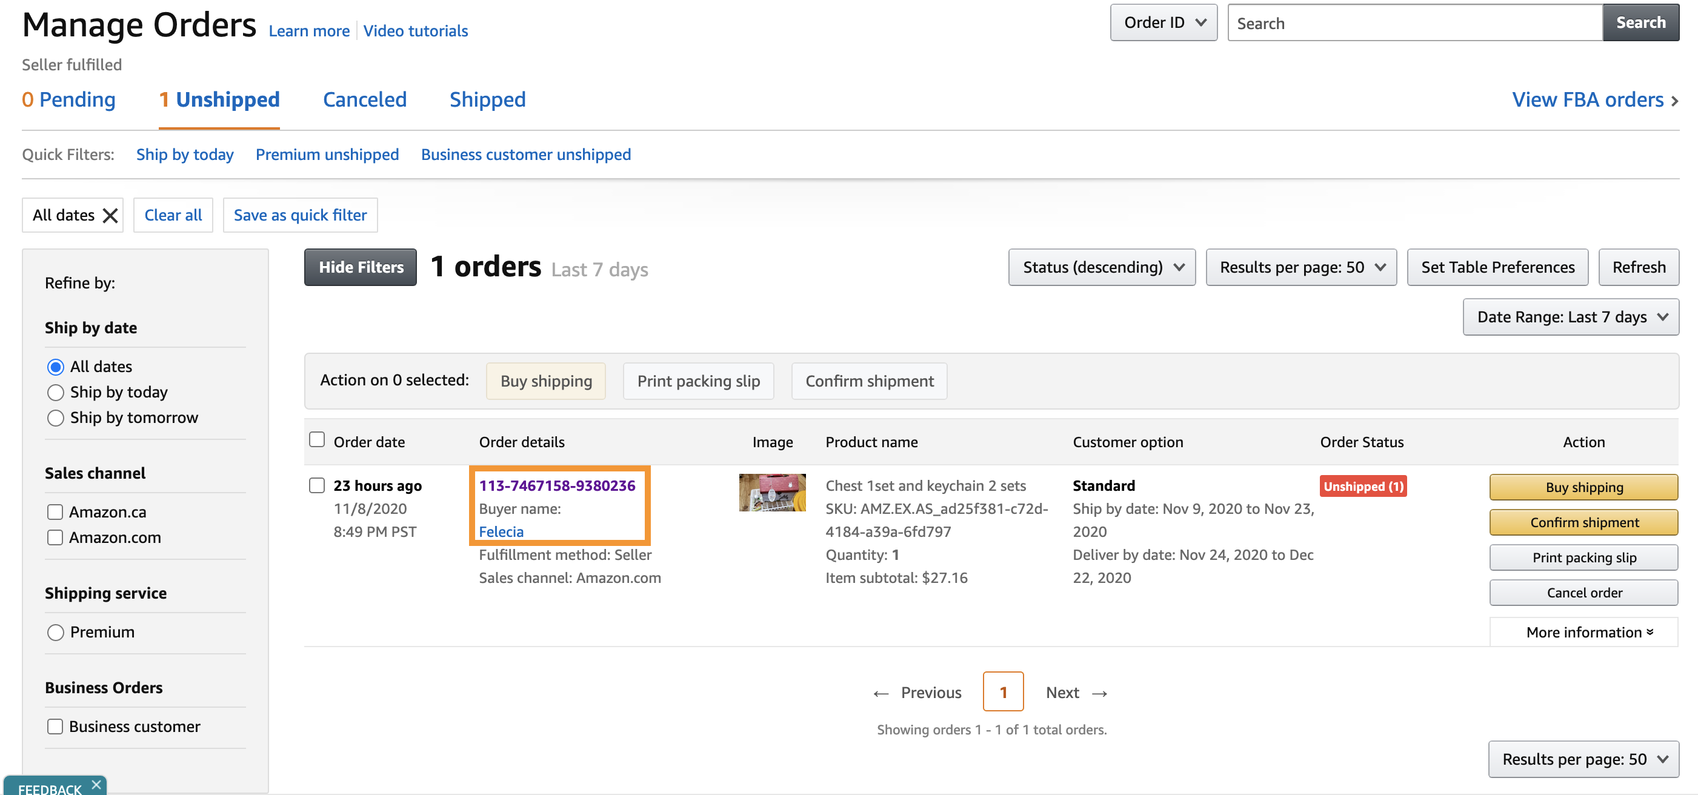Tick the order row checkbox
The height and width of the screenshot is (795, 1698).
point(317,486)
